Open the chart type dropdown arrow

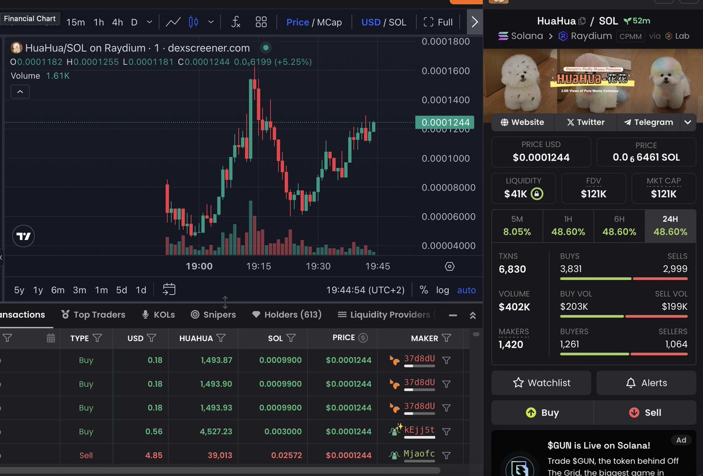click(x=211, y=22)
